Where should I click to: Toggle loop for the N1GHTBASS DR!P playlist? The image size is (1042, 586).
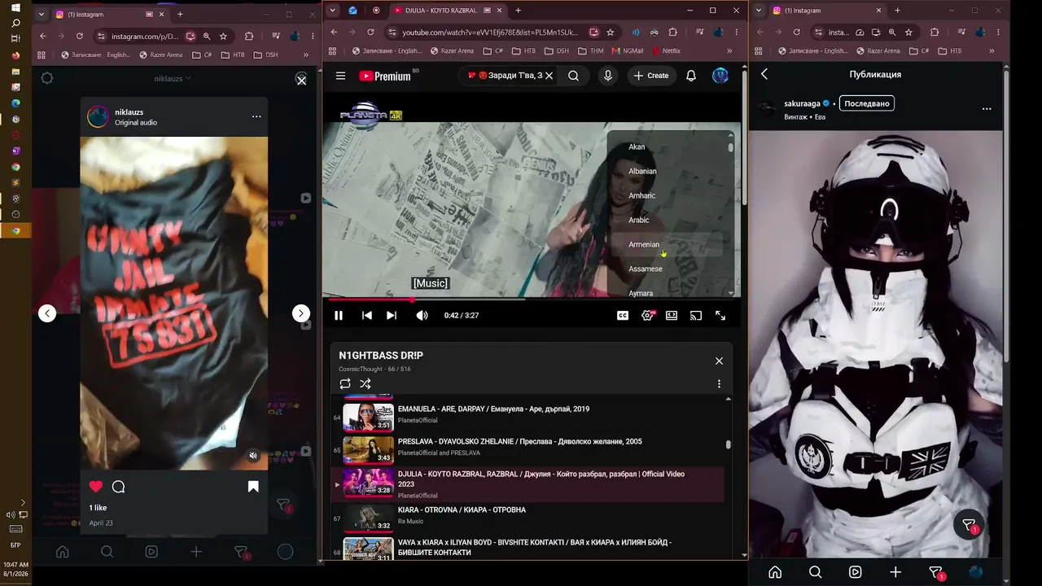345,383
